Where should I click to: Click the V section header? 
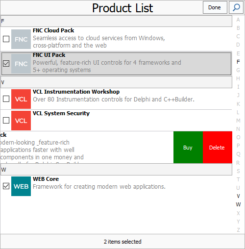tap(116, 82)
